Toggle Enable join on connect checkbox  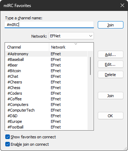[7, 144]
